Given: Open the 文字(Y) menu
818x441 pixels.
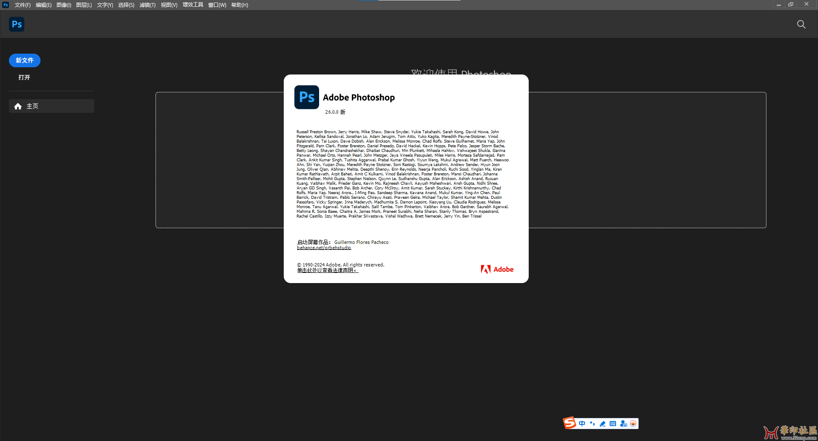Looking at the screenshot, I should click(105, 5).
